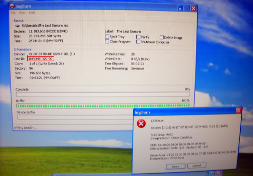The height and width of the screenshot is (176, 253).
Task: Click the Copy value 1 of 1
Action: click(47, 64)
